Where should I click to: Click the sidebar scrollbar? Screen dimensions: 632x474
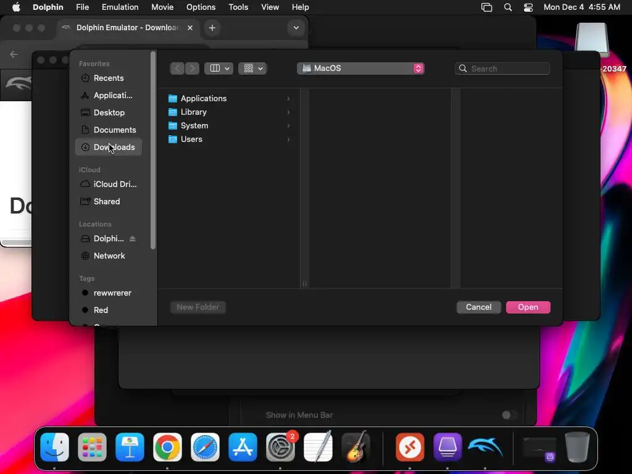pos(153,151)
